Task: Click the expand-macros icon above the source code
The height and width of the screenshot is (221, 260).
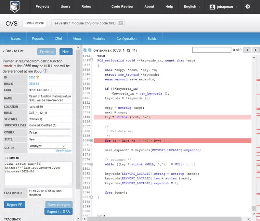Action: click(85, 49)
